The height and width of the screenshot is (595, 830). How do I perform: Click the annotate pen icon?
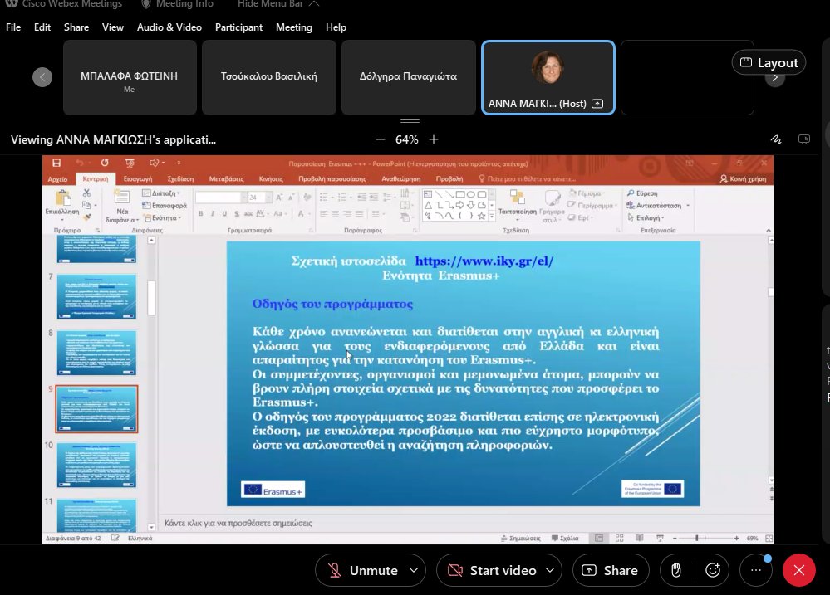776,139
